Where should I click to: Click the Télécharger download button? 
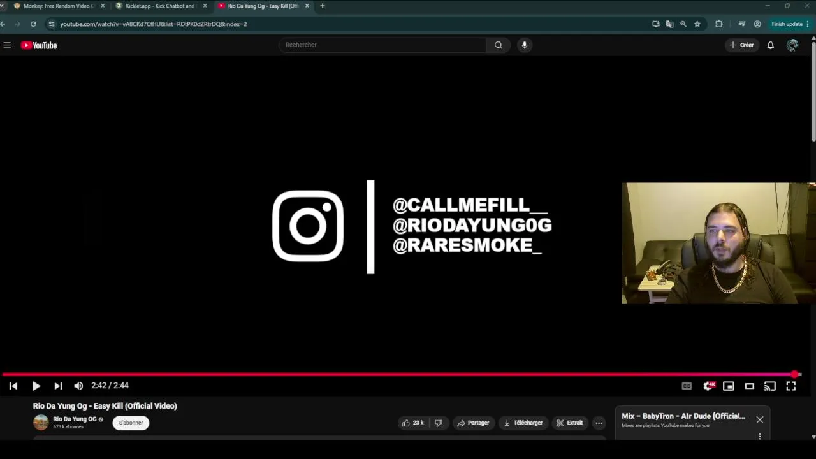(x=523, y=423)
